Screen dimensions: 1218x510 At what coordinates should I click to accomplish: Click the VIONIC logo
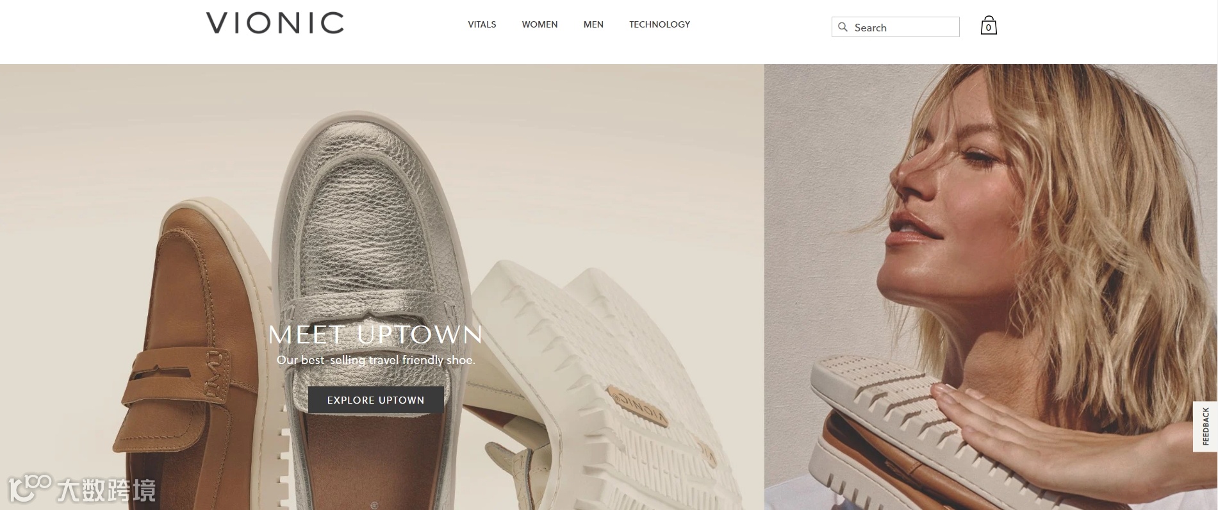click(275, 23)
